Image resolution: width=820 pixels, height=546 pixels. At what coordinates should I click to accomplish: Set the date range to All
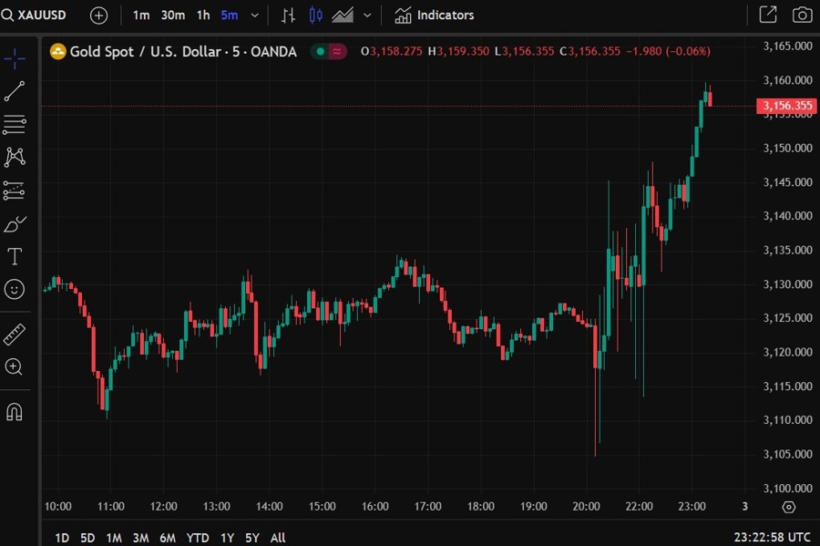pos(278,538)
